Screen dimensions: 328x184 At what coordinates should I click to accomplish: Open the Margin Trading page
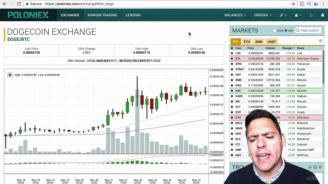(x=102, y=15)
